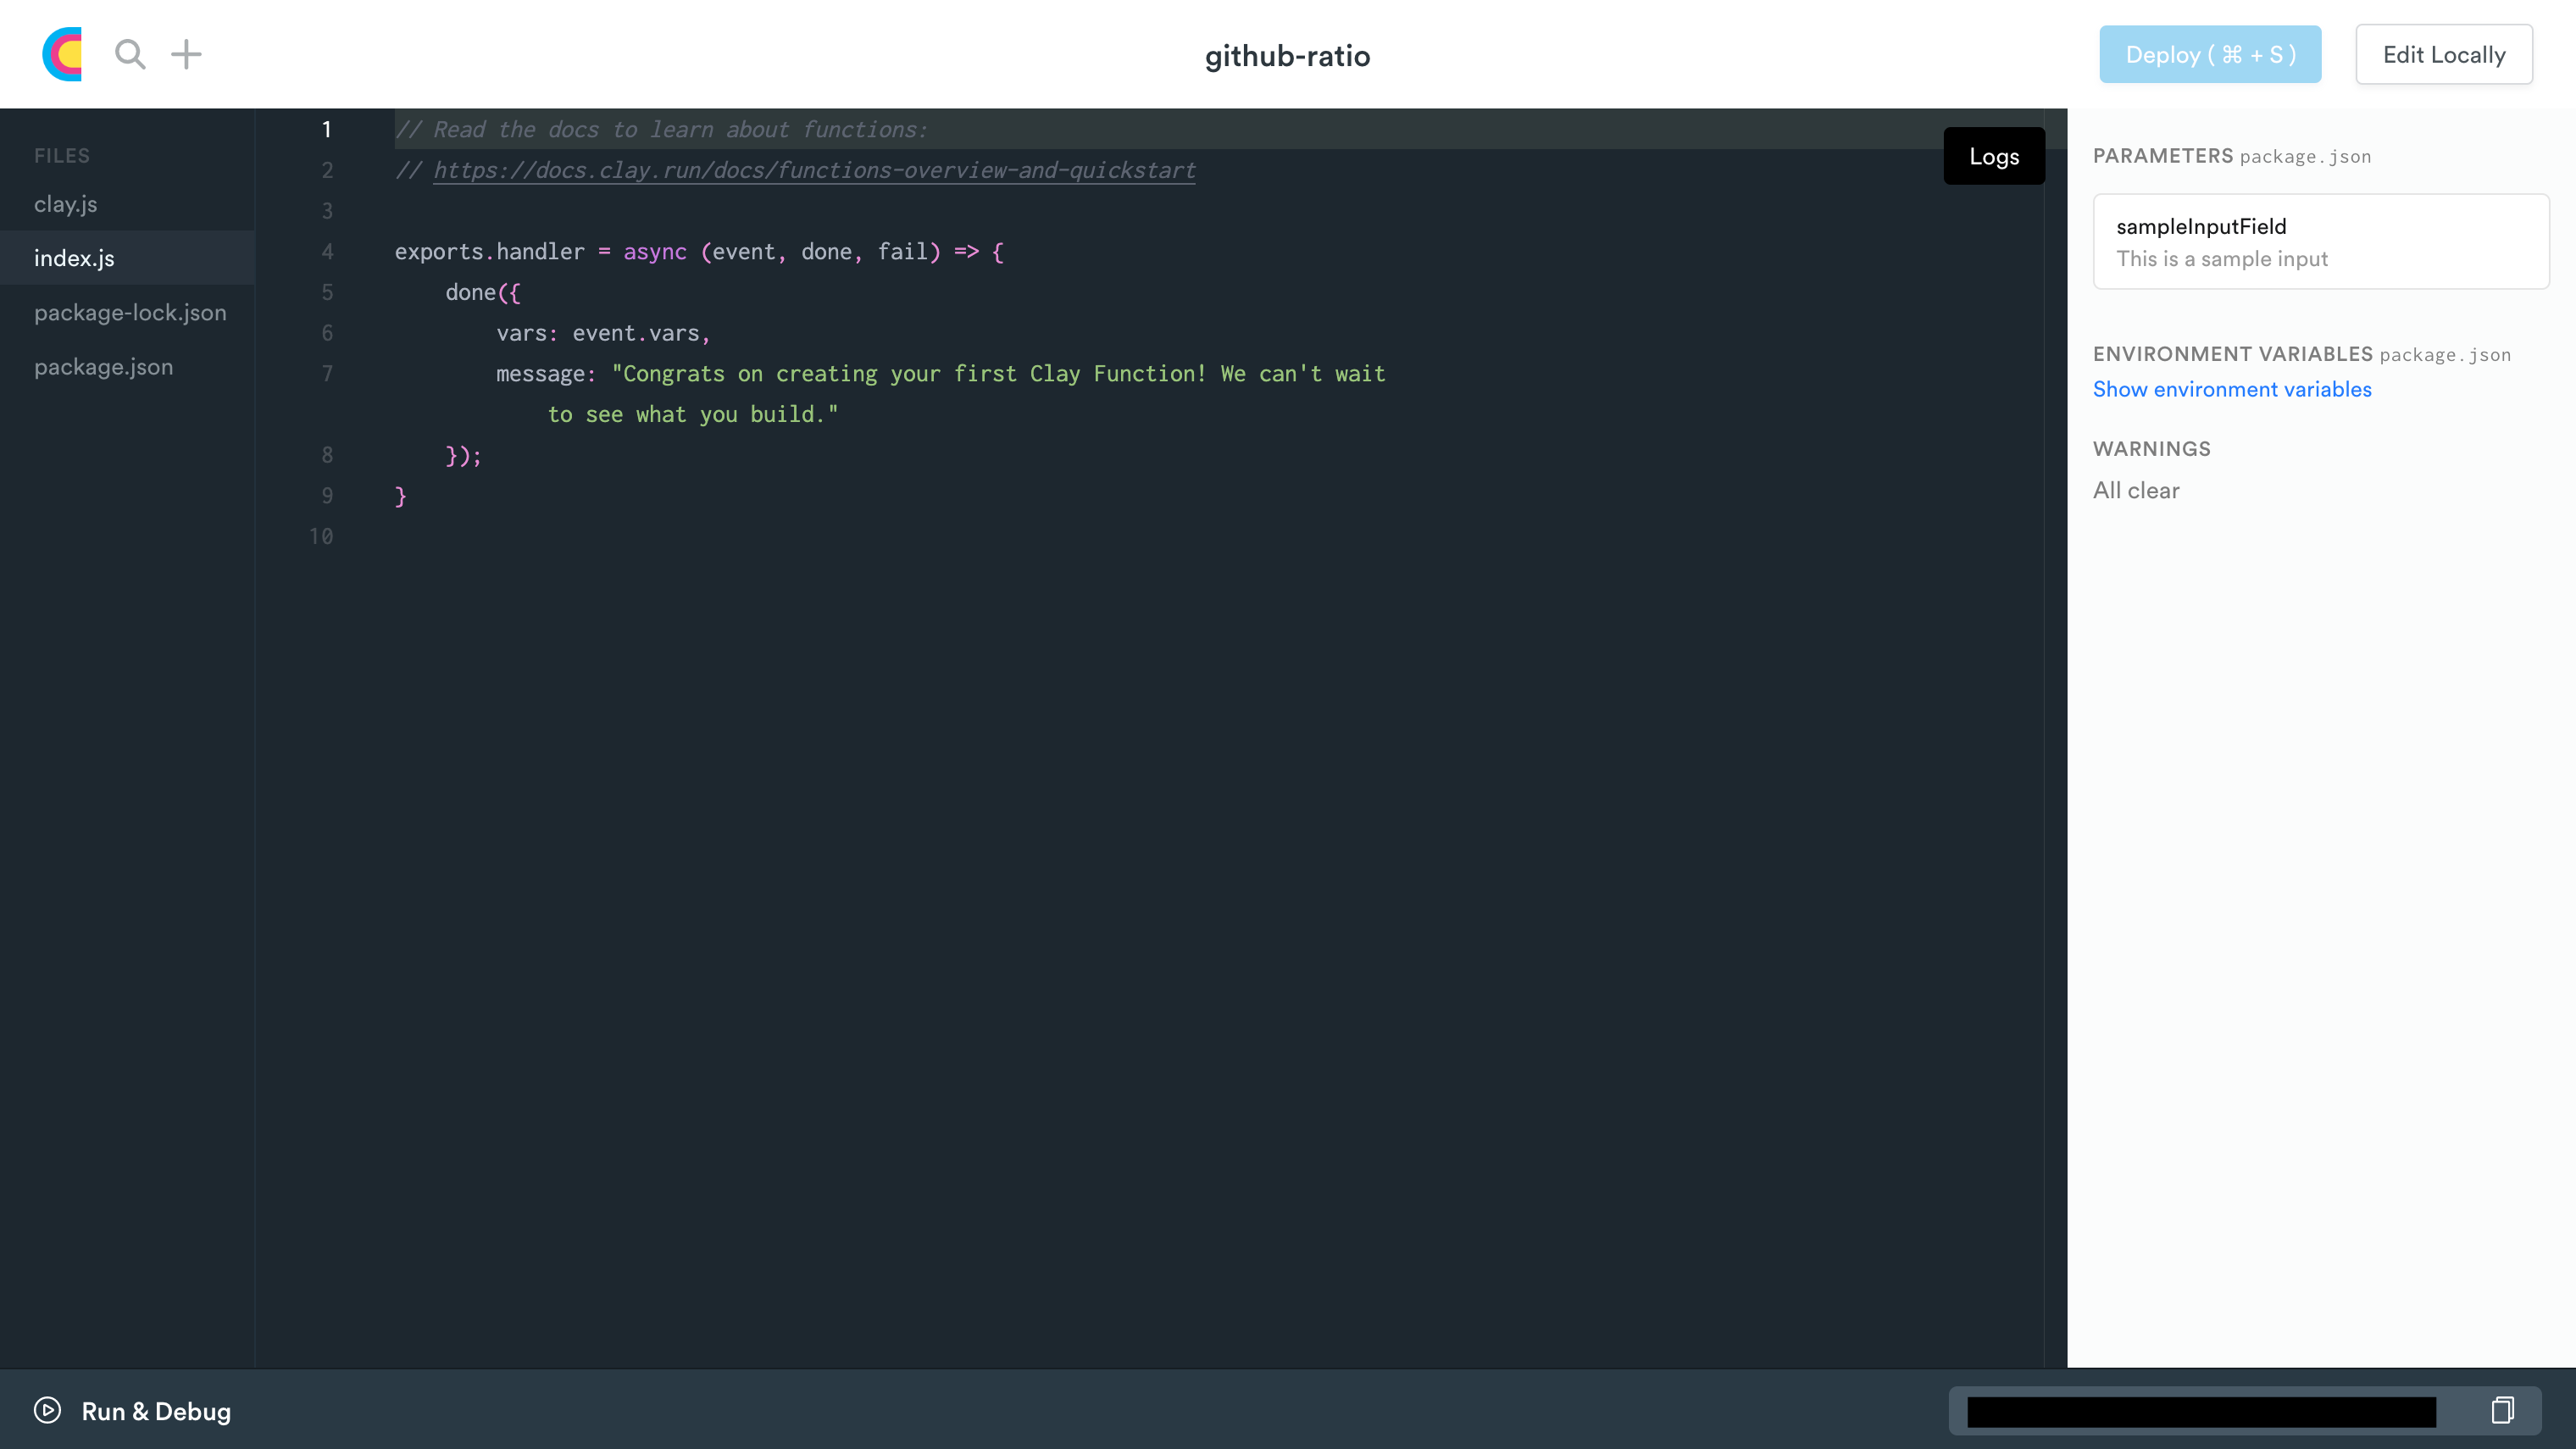The image size is (2576, 1449).
Task: Click the github-ratio project title
Action: point(1287,56)
